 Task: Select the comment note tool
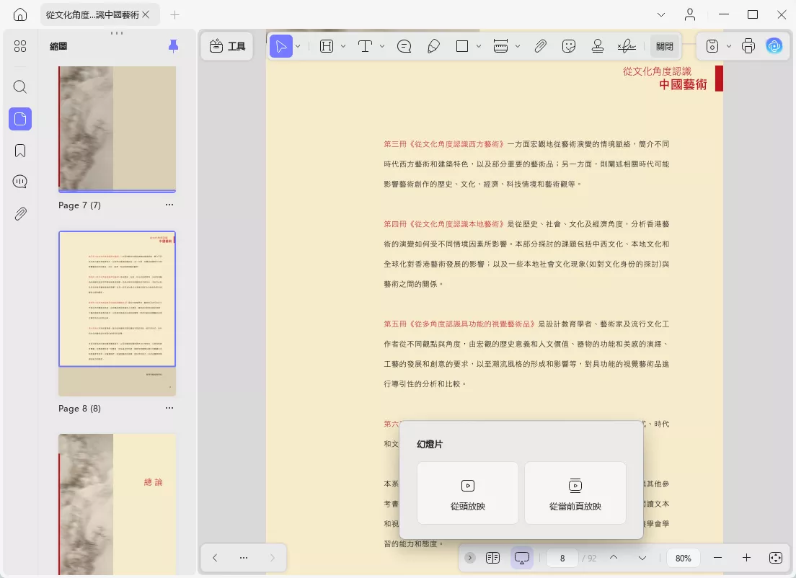coord(404,47)
